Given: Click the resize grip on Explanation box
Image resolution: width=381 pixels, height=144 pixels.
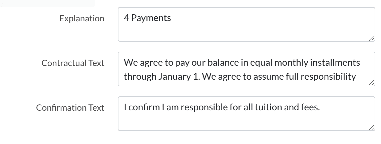Looking at the screenshot, I should [371, 39].
